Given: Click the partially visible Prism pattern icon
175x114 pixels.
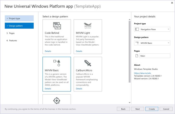Looking at the screenshot, I should 57,100.
